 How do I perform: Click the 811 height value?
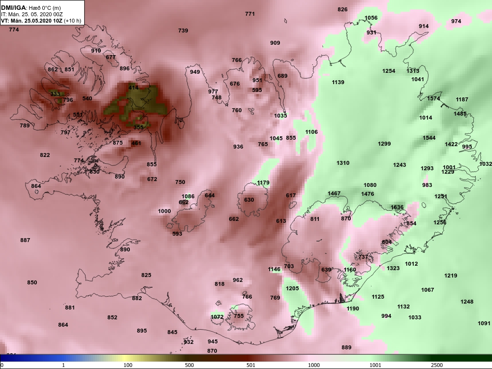[x=315, y=219]
